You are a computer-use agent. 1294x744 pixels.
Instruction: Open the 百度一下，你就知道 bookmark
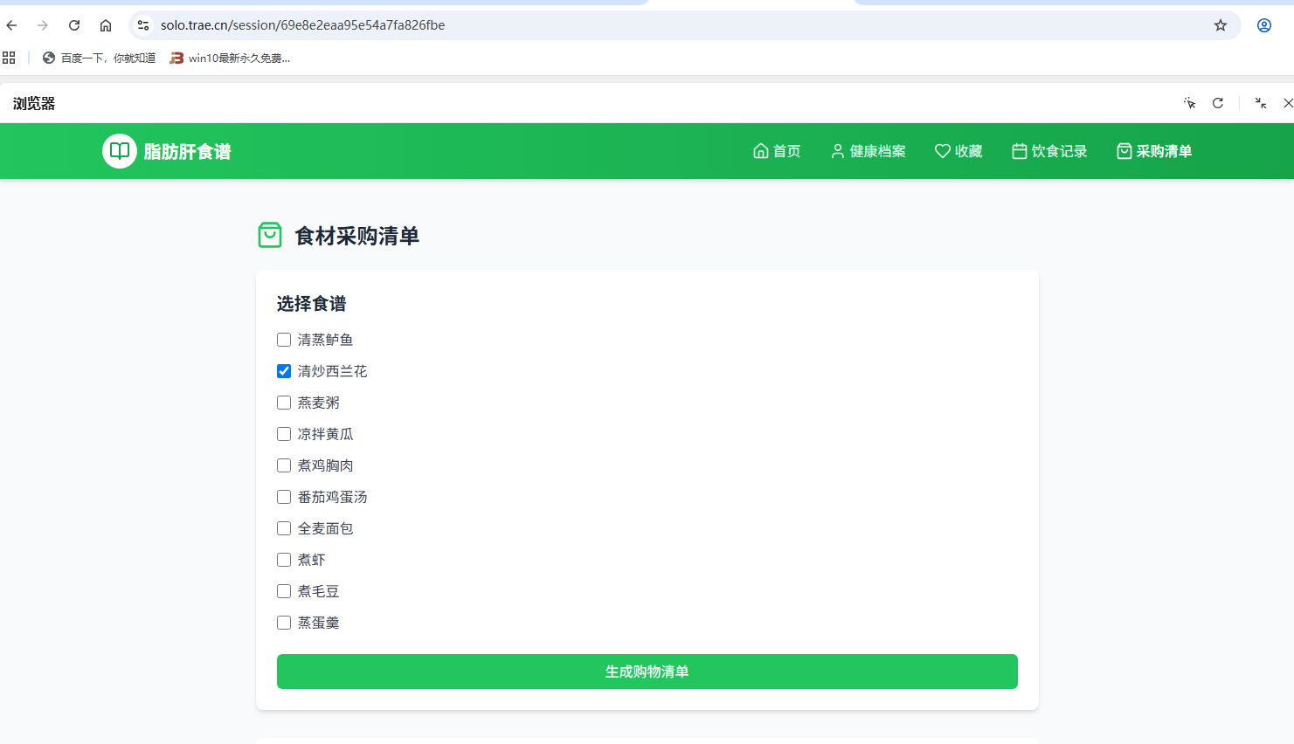(x=99, y=58)
